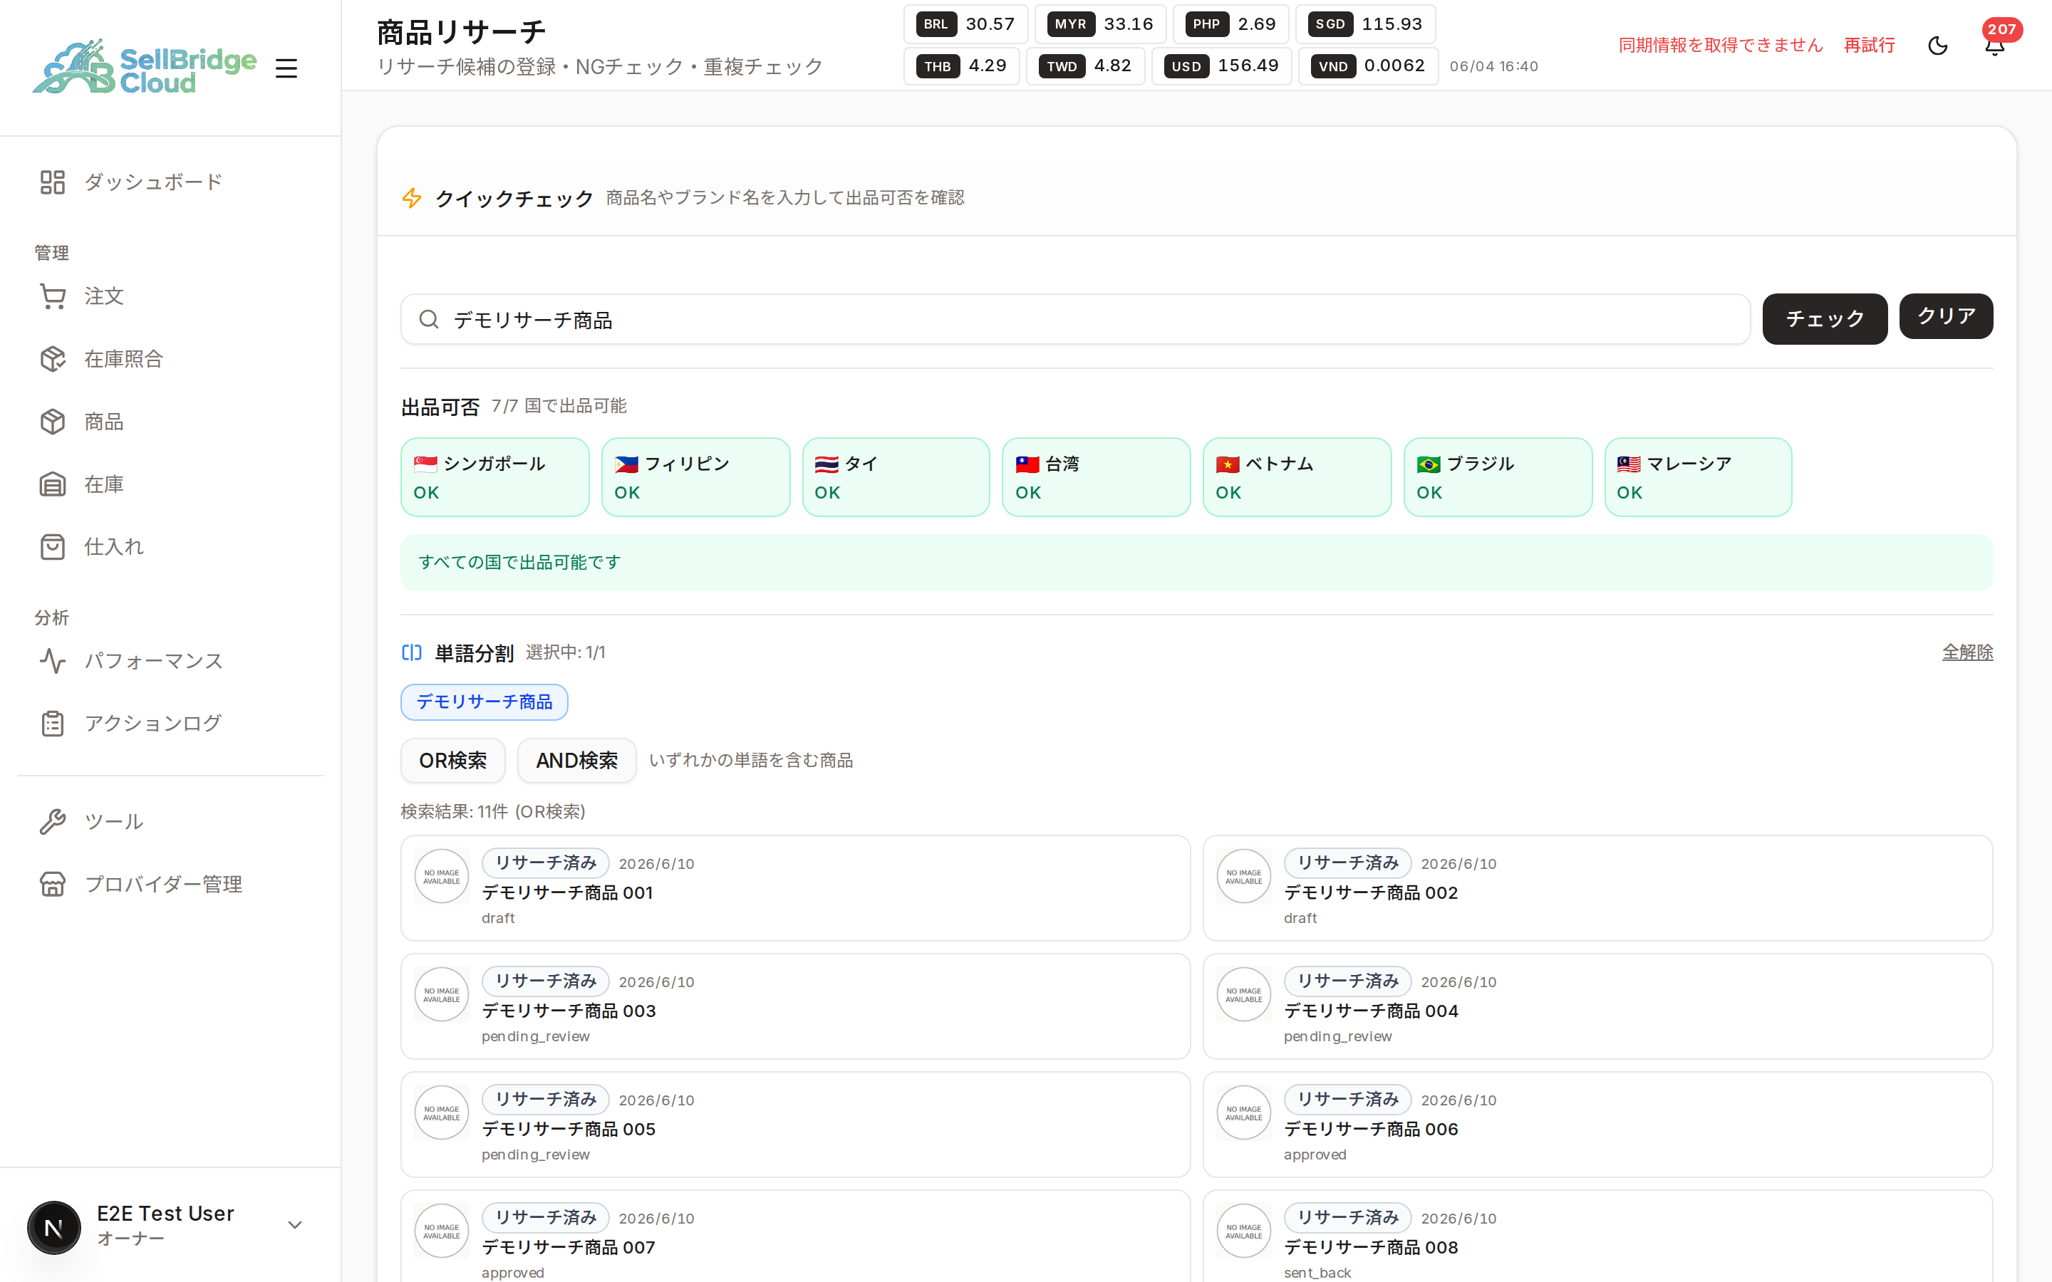Click the search magnifier icon

(x=429, y=320)
